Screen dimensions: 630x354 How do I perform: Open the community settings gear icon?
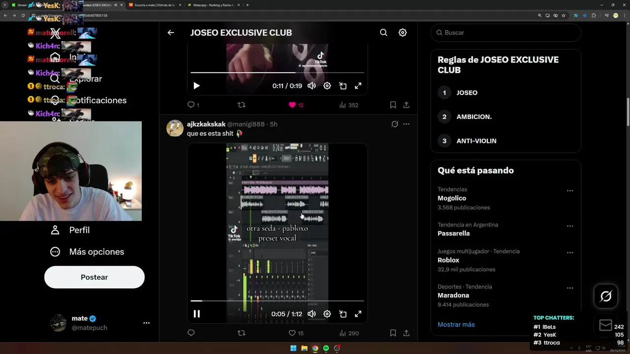pos(403,32)
